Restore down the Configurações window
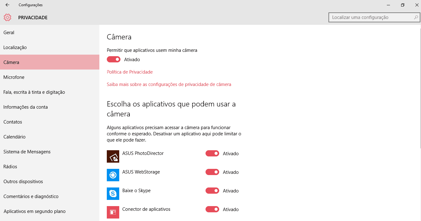The image size is (421, 221). click(x=403, y=5)
